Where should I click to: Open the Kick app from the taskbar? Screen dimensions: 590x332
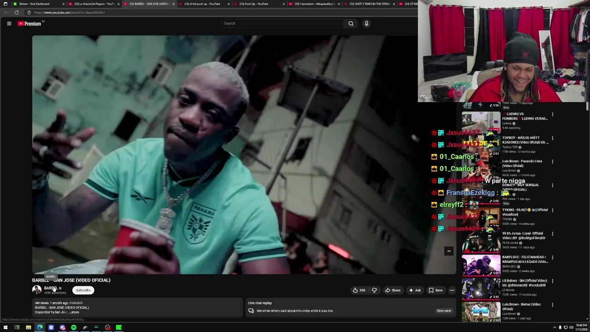(x=119, y=327)
